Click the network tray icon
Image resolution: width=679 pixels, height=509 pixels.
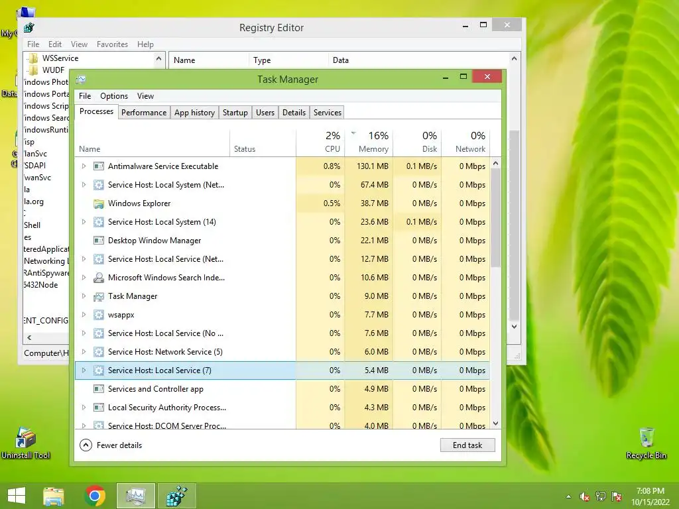point(601,496)
